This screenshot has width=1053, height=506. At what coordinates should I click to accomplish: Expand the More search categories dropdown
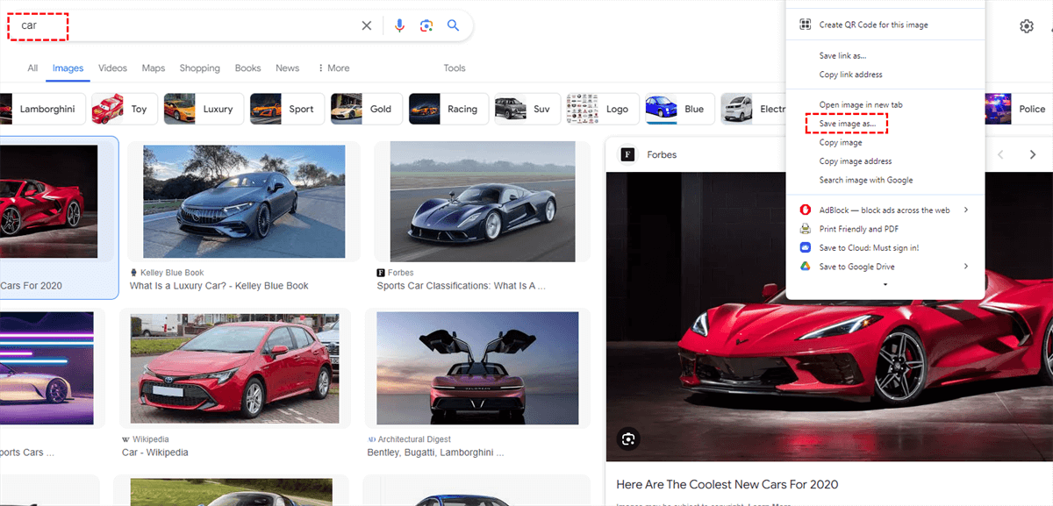pyautogui.click(x=333, y=68)
